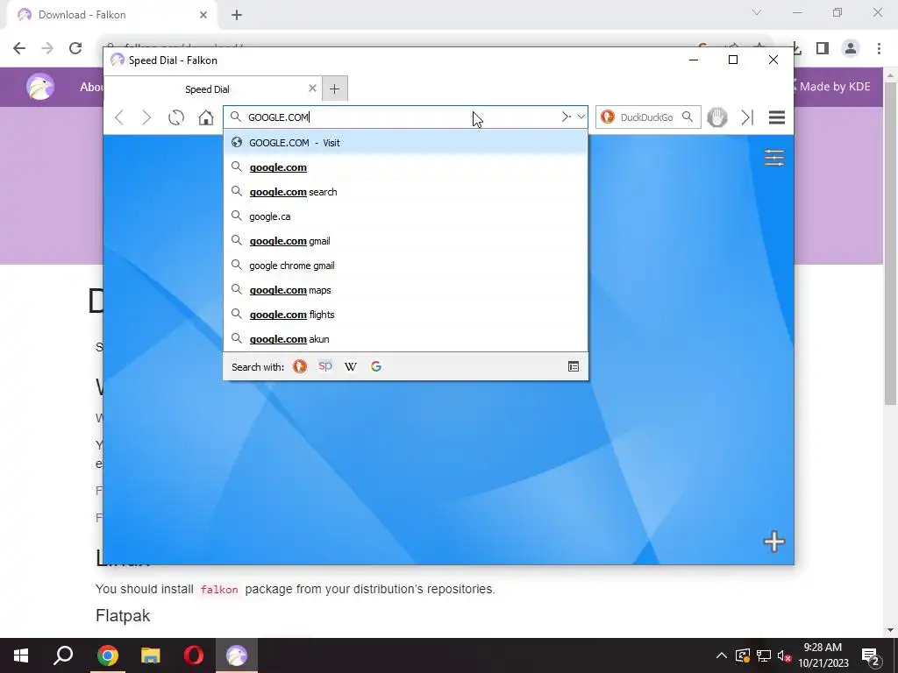Expand Chrome tab search chevron
898x673 pixels.
[x=757, y=12]
